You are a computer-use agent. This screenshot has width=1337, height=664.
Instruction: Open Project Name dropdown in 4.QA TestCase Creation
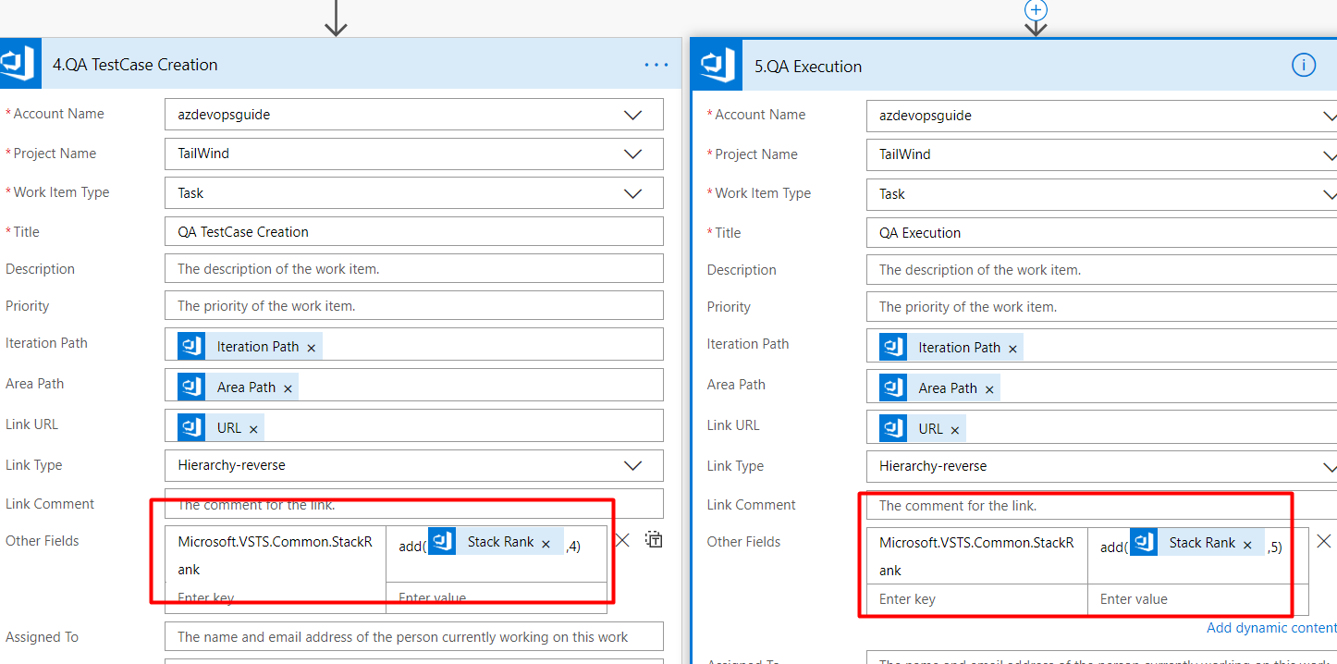pyautogui.click(x=632, y=154)
